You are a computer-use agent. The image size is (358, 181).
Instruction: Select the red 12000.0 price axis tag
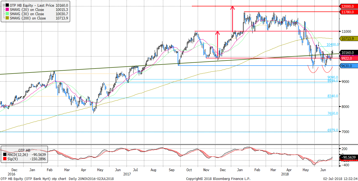348,6
